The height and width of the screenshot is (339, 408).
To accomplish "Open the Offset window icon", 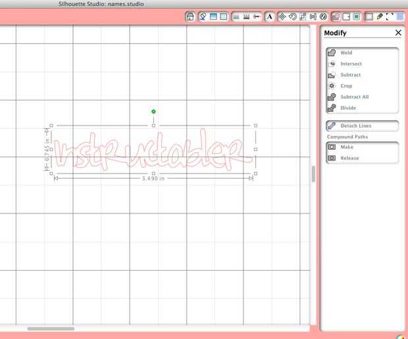I will pyautogui.click(x=346, y=17).
